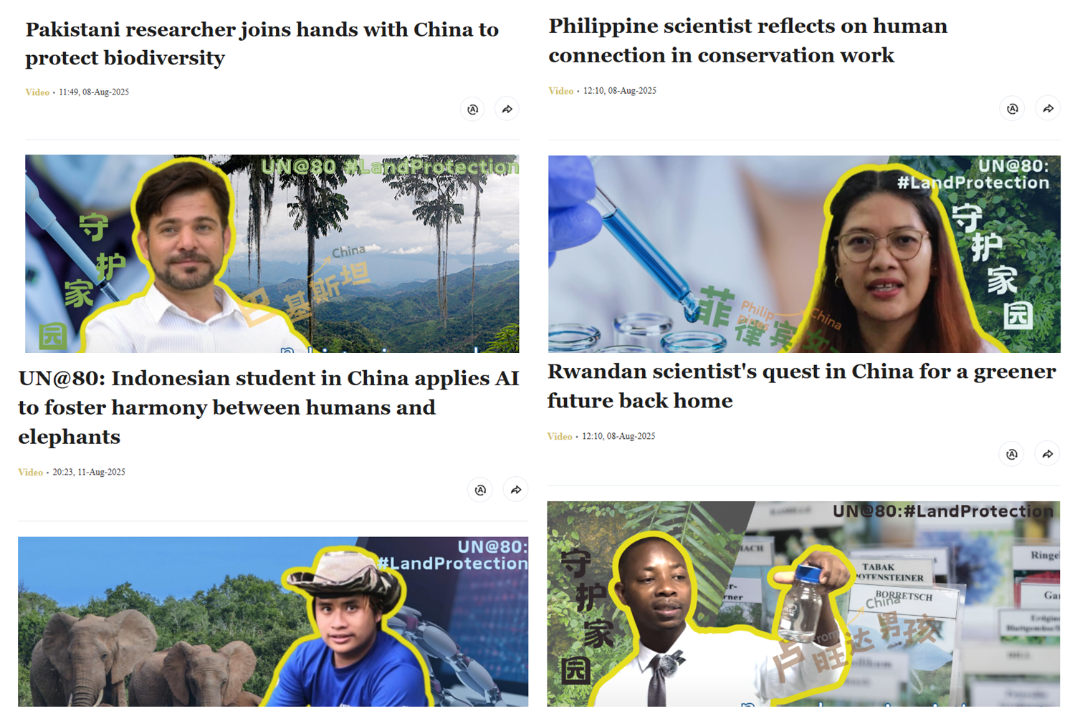Open thumbnail with elephants and man in hat

(x=273, y=622)
